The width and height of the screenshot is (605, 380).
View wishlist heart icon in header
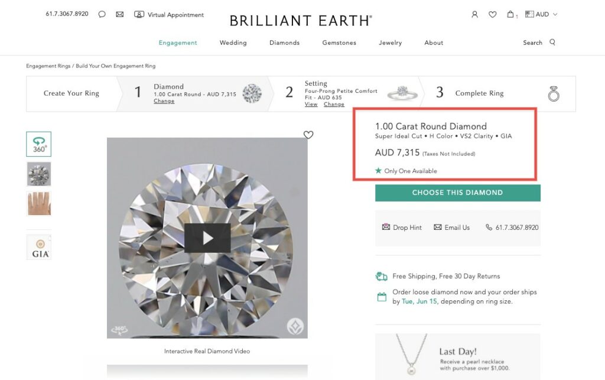492,14
